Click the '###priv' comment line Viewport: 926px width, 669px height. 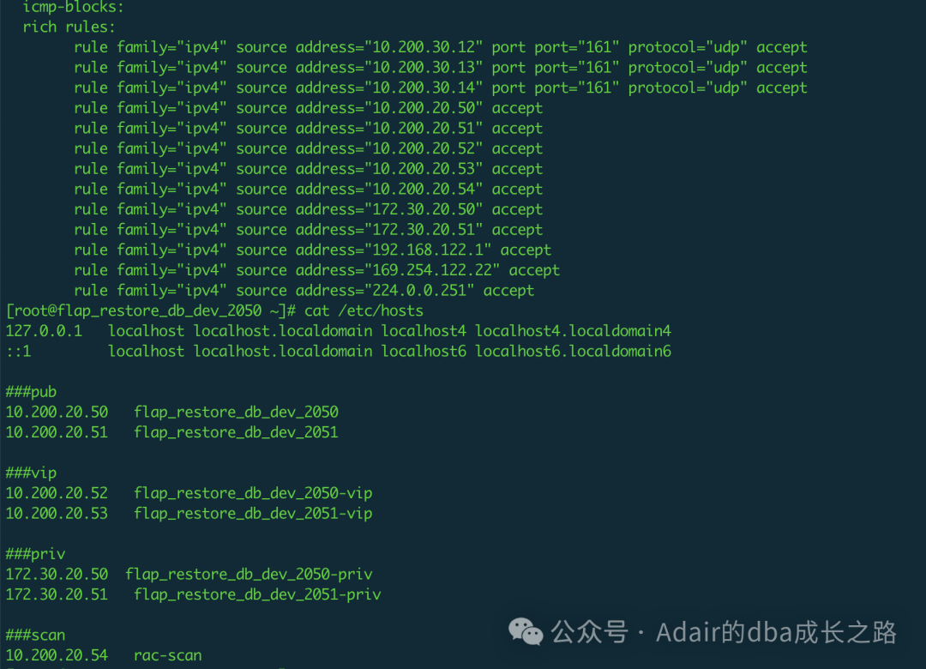coord(35,554)
